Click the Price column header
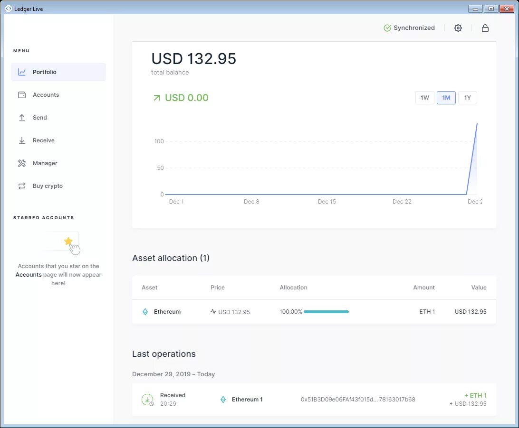 point(218,288)
